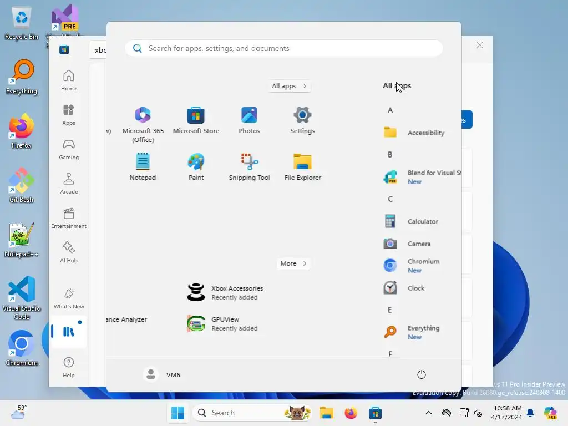
Task: Open Git Bash desktop shortcut
Action: tap(22, 185)
